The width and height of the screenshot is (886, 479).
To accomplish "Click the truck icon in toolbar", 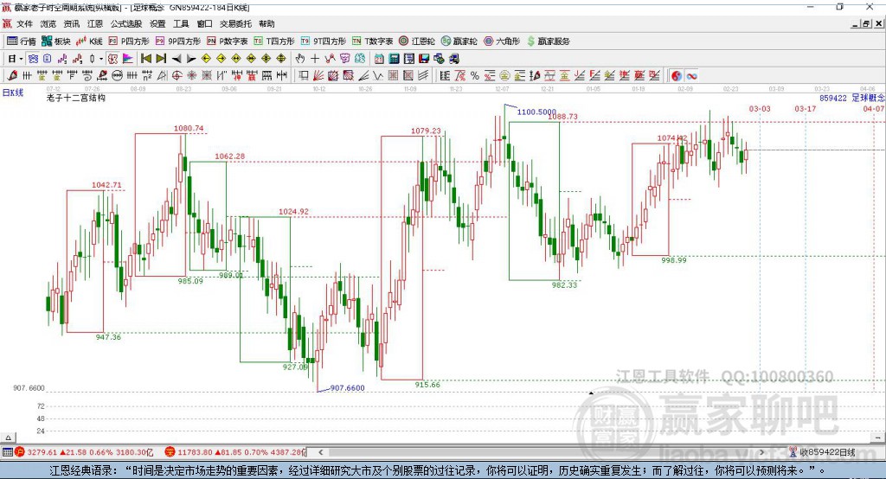I will click(453, 58).
